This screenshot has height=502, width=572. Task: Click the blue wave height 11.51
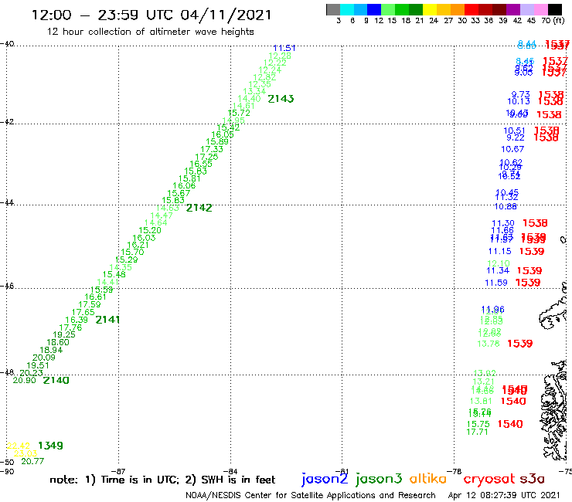pyautogui.click(x=284, y=48)
